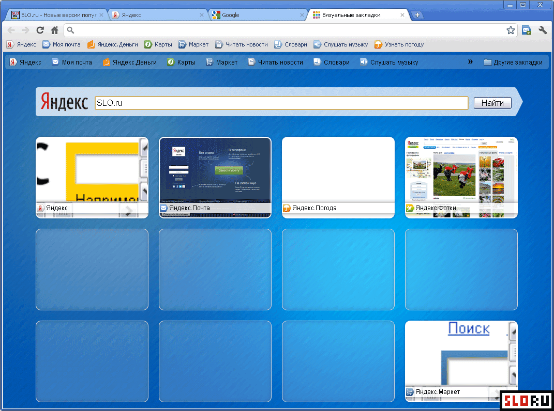Open Яндекс bookmark on the white bookmarks bar
The width and height of the screenshot is (554, 411).
coord(22,44)
